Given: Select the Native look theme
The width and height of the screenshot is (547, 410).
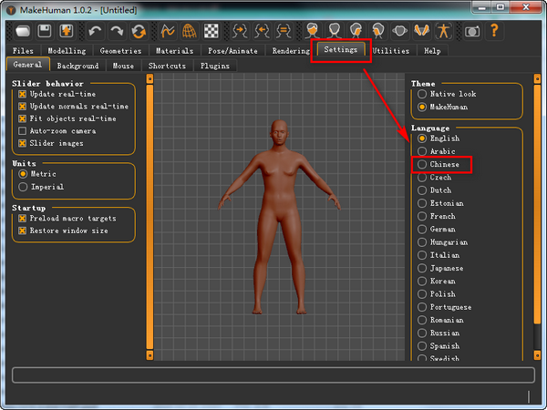Looking at the screenshot, I should [421, 94].
